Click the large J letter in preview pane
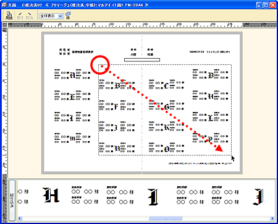278x224 pixels. point(259,197)
